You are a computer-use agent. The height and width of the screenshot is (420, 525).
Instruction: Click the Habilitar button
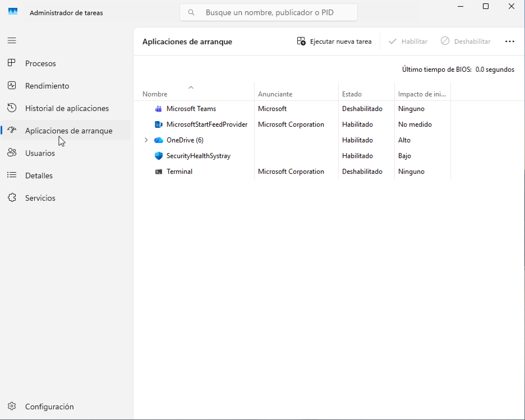408,41
